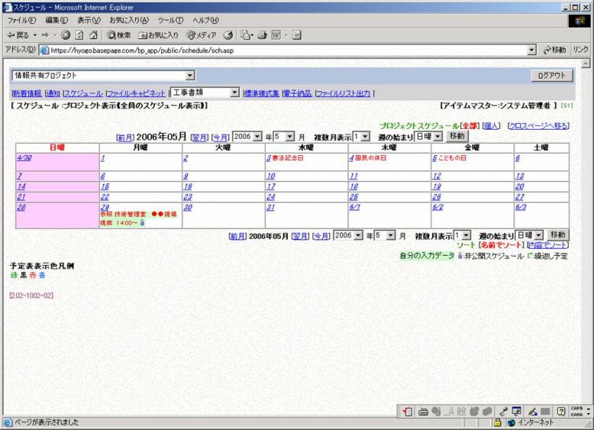Image resolution: width=594 pixels, height=430 pixels.
Task: Expand the top 2006 year dropdown
Action: (257, 136)
